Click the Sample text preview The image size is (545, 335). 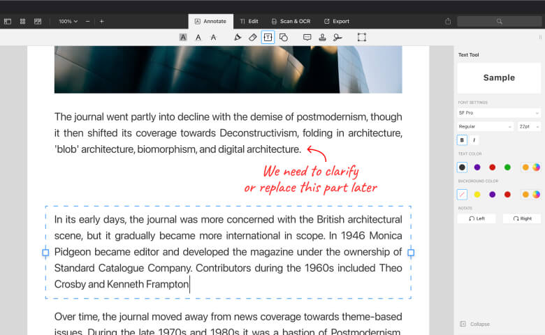[499, 77]
